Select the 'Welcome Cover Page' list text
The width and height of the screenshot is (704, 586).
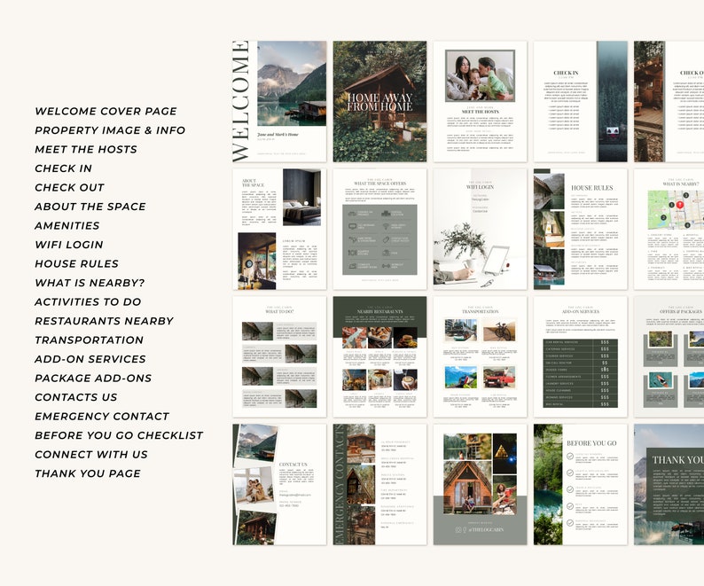[106, 112]
